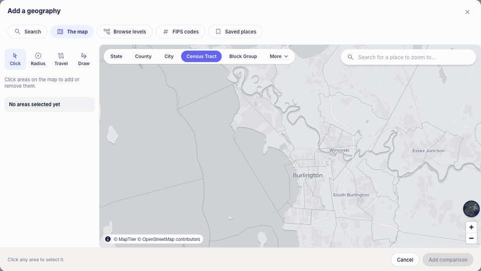Focus the place search field
The width and height of the screenshot is (481, 271).
click(x=408, y=57)
